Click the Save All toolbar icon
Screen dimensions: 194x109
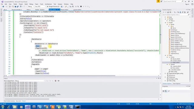click(x=18, y=7)
